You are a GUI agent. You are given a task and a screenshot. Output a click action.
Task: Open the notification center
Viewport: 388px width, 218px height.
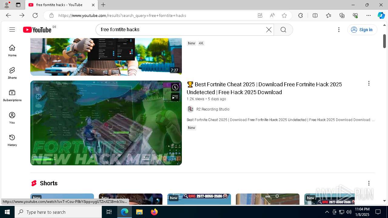[x=378, y=212]
